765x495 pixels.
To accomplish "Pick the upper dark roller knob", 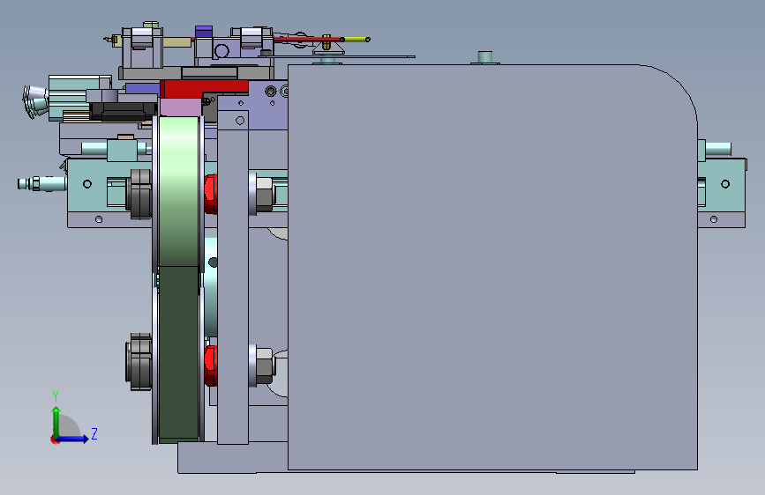I will tap(140, 194).
